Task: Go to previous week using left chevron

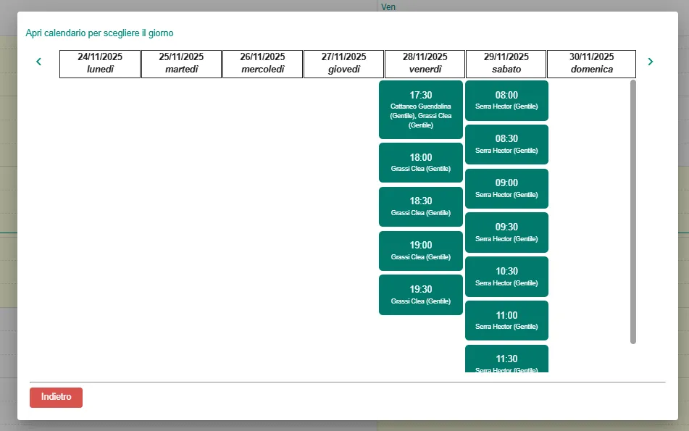Action: click(39, 62)
